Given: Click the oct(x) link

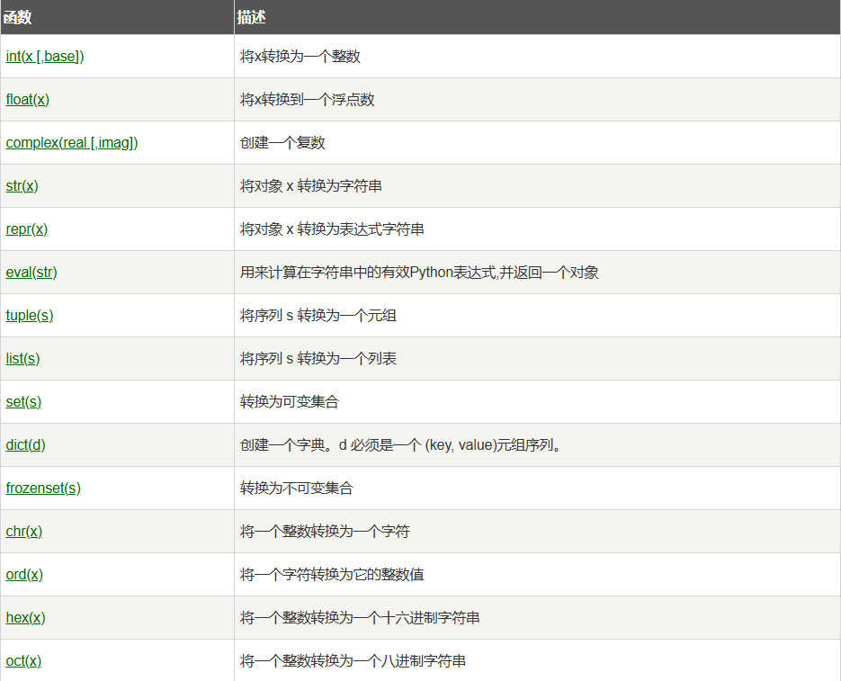Looking at the screenshot, I should (x=23, y=661).
